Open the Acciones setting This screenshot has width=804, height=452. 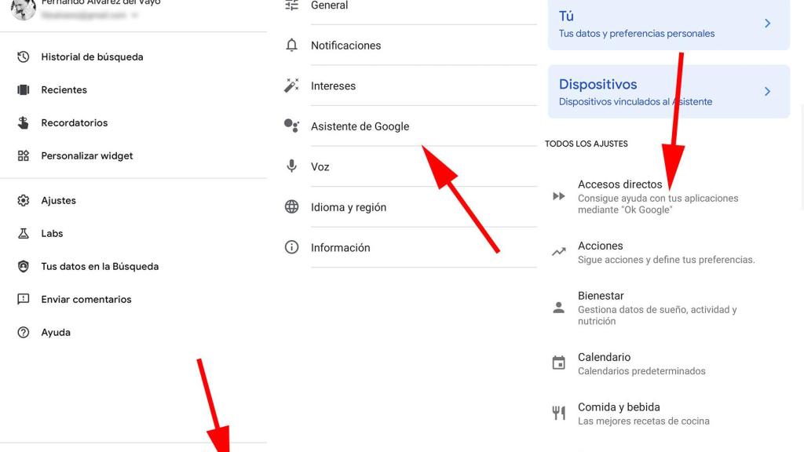[601, 246]
